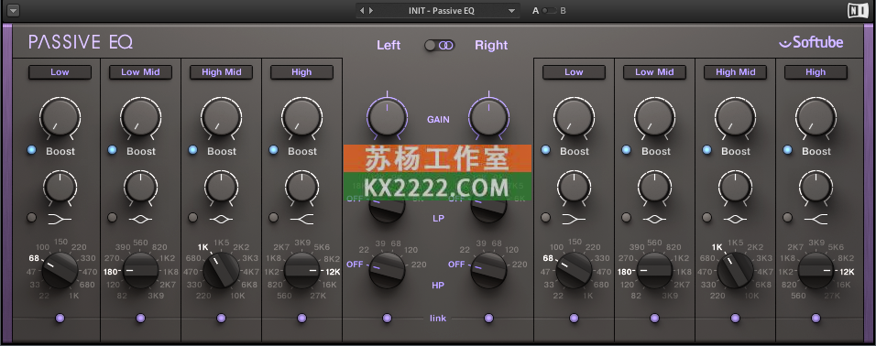
Task: Toggle Boost LED on left High Mid band
Action: pyautogui.click(x=192, y=150)
